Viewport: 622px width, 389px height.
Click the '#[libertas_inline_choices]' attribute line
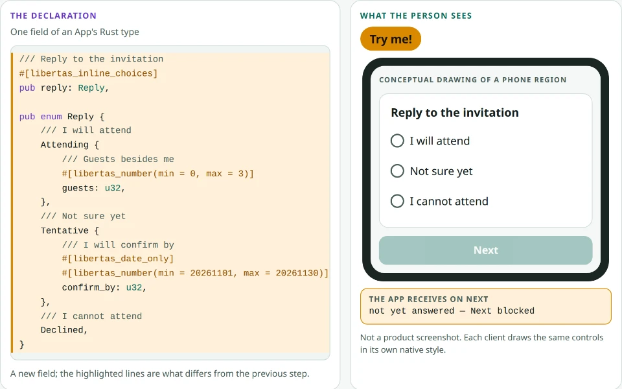(x=89, y=73)
